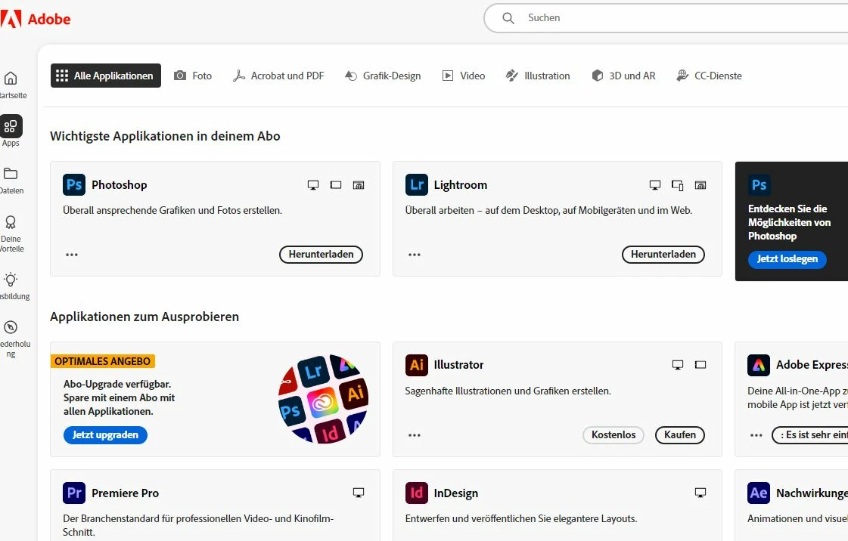Screen dimensions: 848x541
Task: Switch to the Video tab
Action: (x=464, y=76)
